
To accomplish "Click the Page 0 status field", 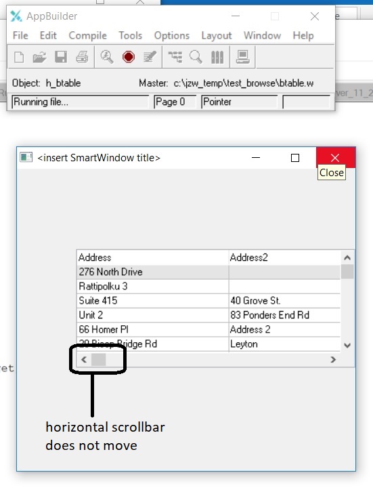I will [175, 102].
